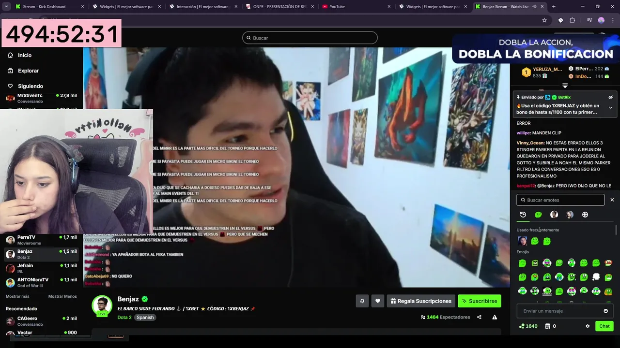Click the willipc username in chat
The height and width of the screenshot is (348, 620).
tap(523, 133)
